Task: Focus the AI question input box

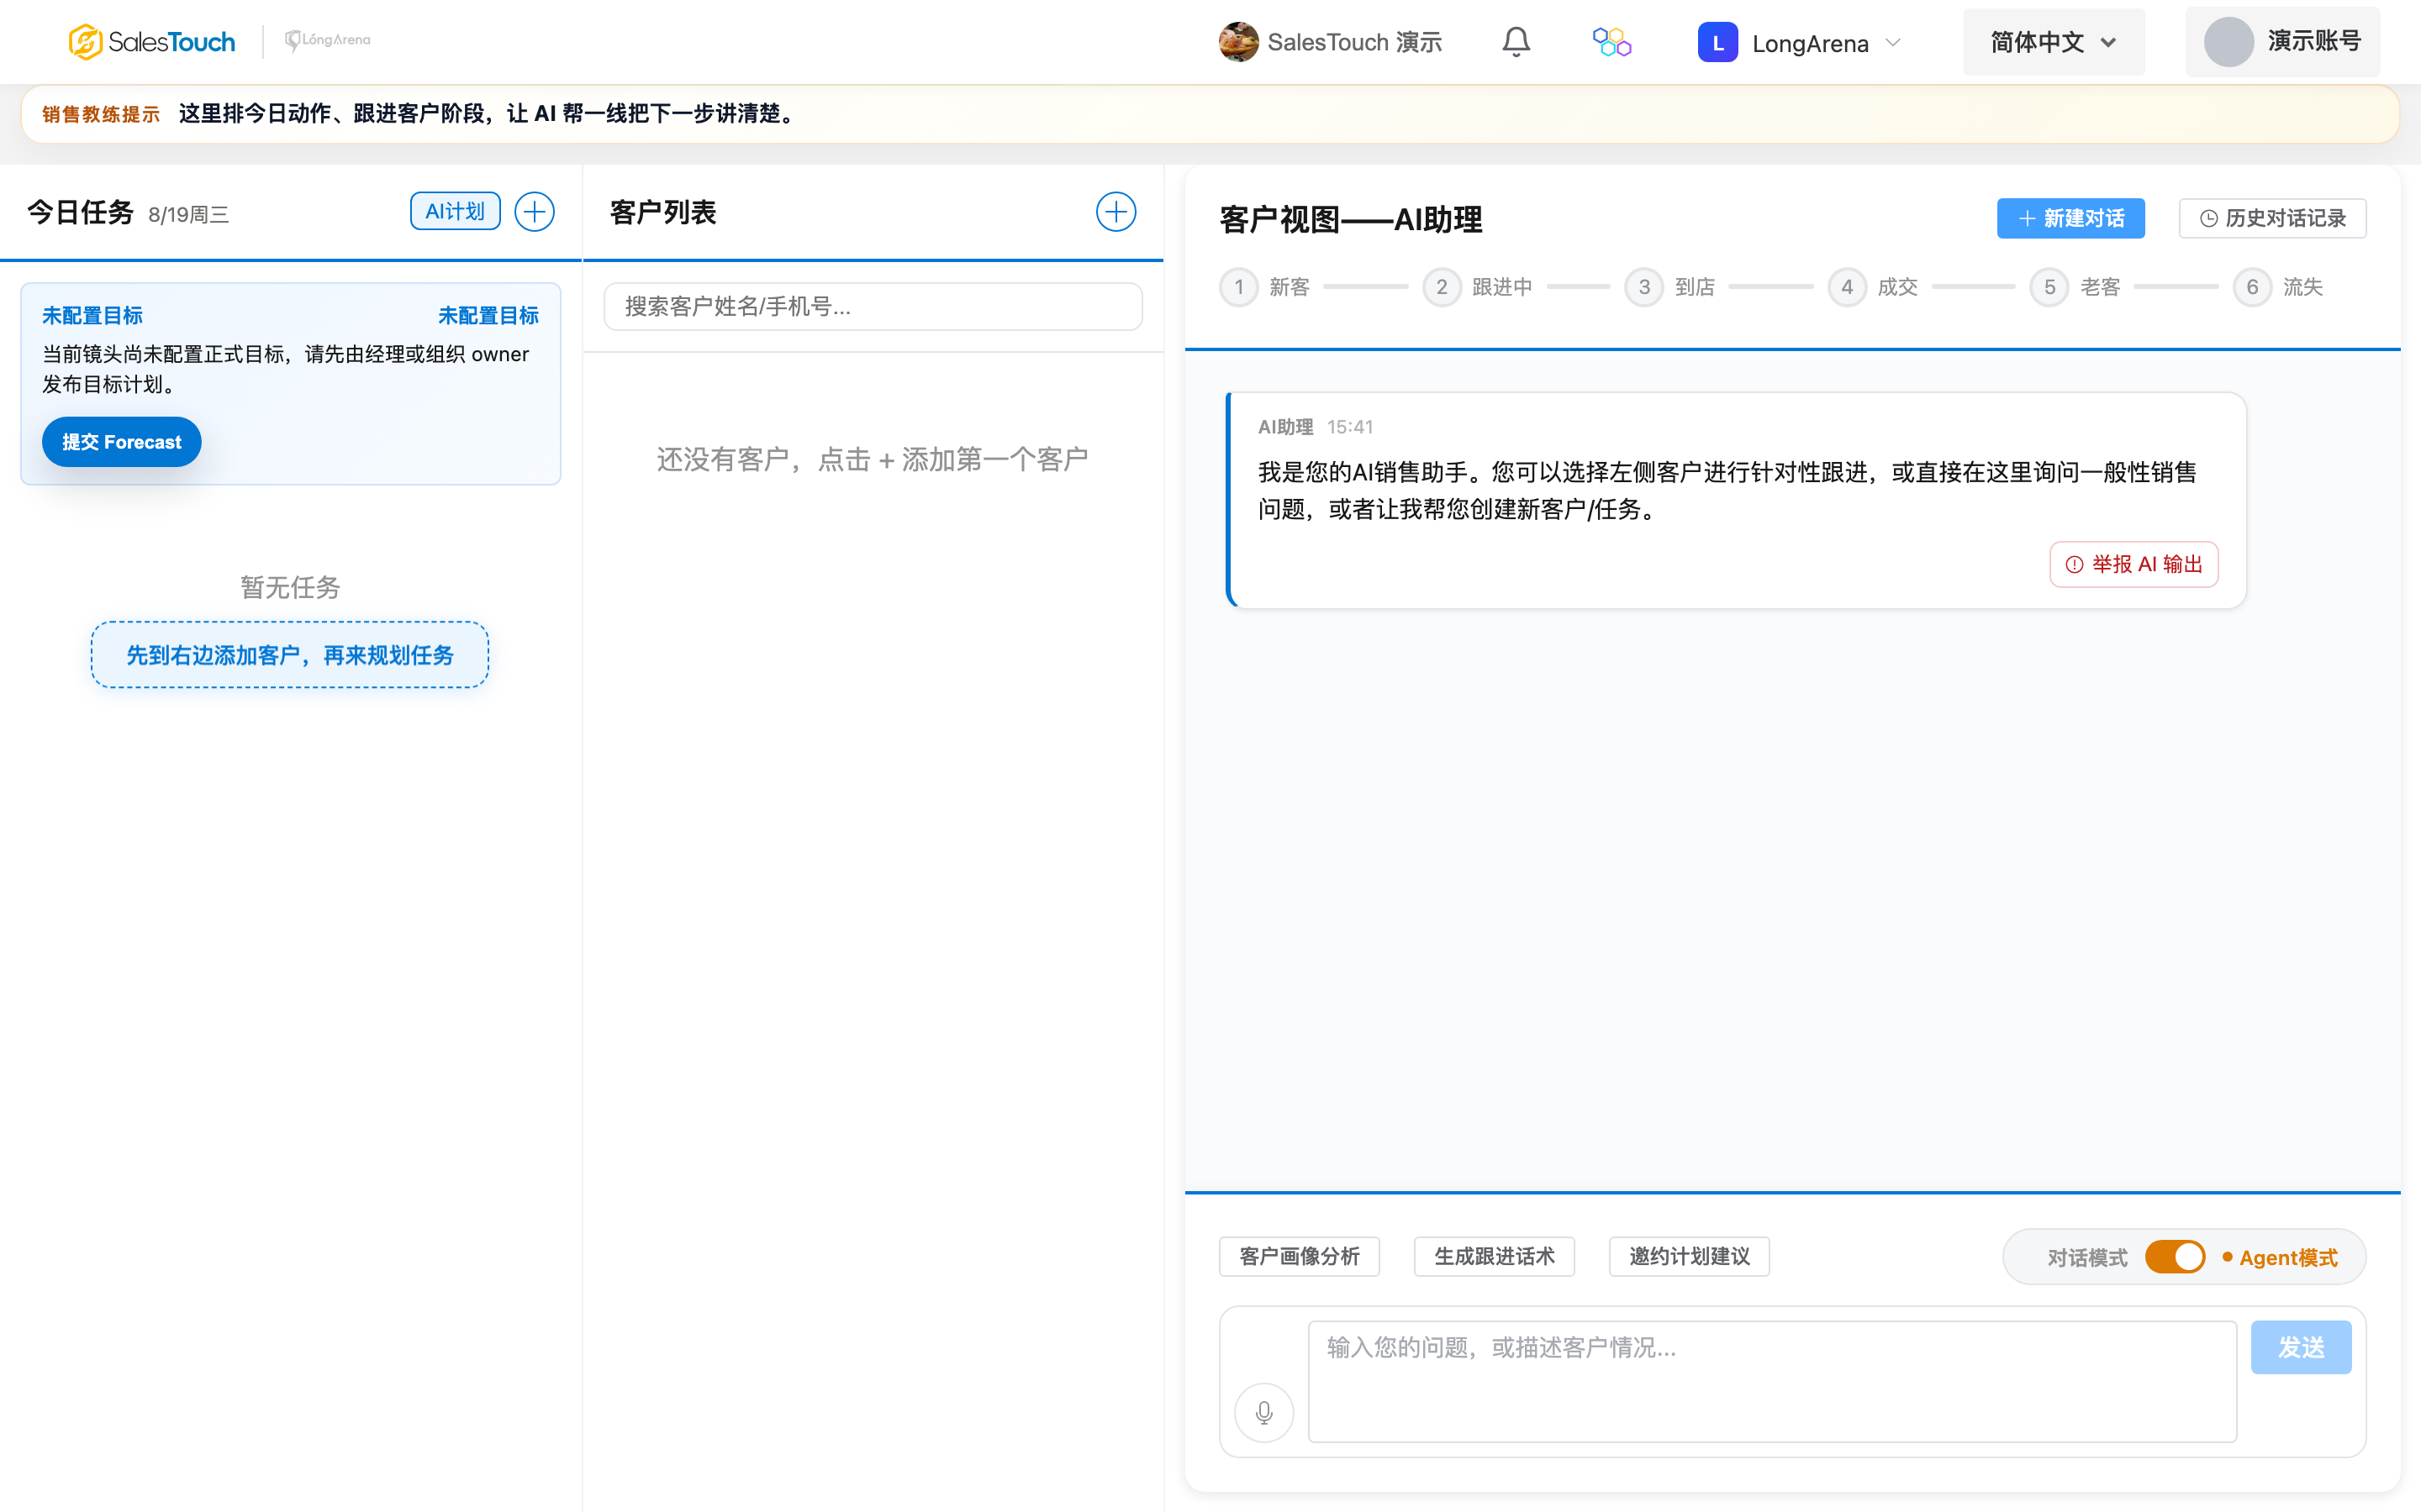Action: pyautogui.click(x=1772, y=1381)
